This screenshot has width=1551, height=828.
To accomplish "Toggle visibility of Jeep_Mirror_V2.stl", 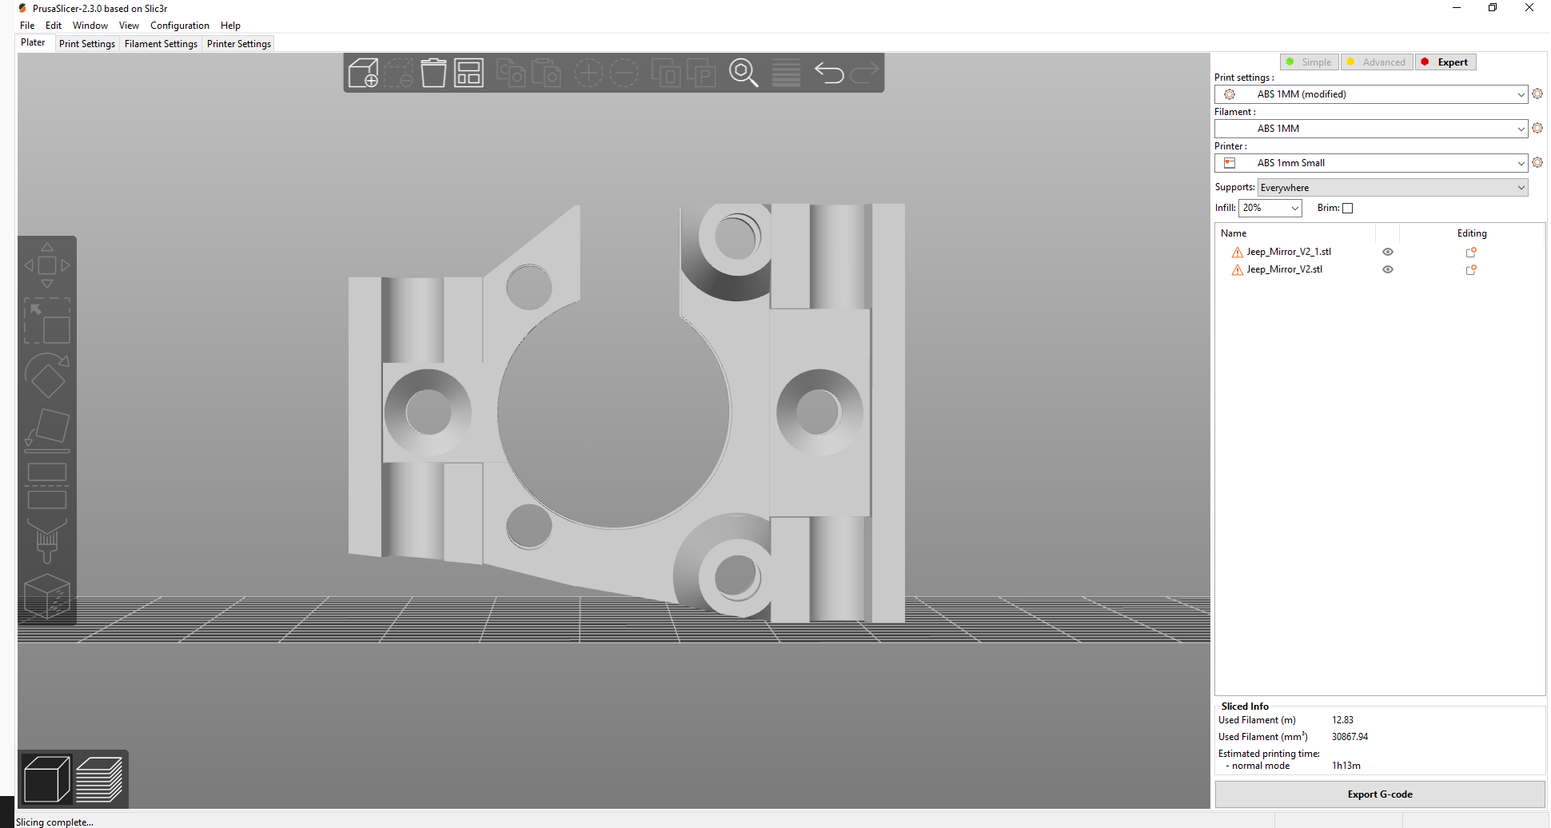I will click(x=1388, y=269).
